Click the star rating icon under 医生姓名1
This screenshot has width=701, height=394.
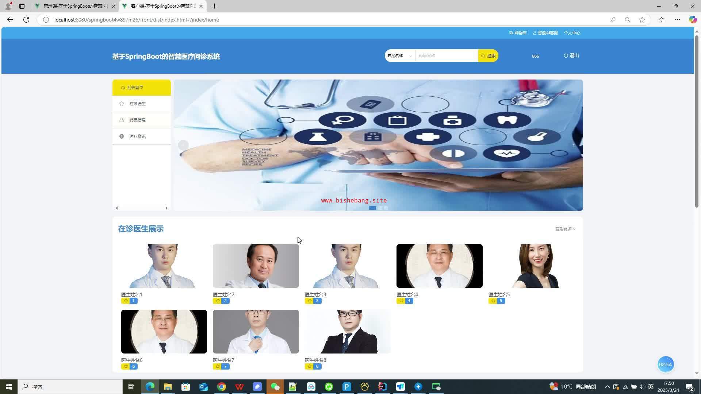tap(126, 301)
